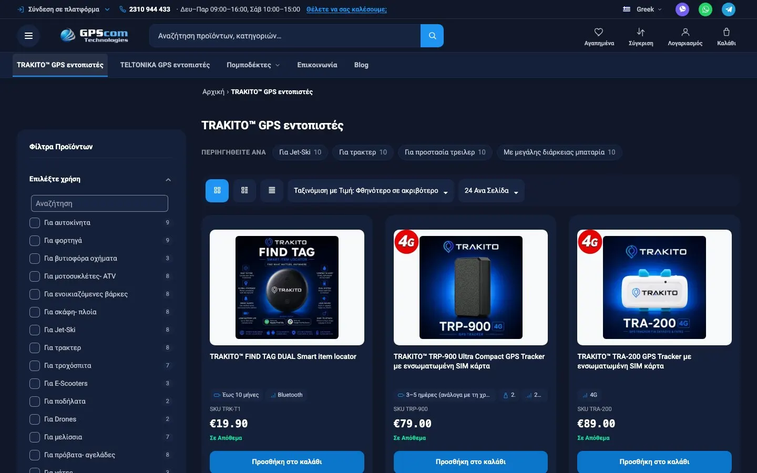Click the Αρχική breadcrumb link
Viewport: 757px width, 473px height.
(213, 92)
